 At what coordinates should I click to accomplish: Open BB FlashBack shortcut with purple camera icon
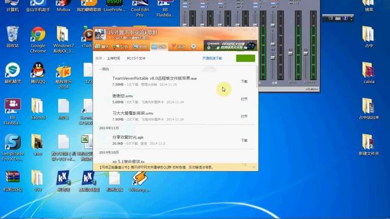click(x=12, y=111)
